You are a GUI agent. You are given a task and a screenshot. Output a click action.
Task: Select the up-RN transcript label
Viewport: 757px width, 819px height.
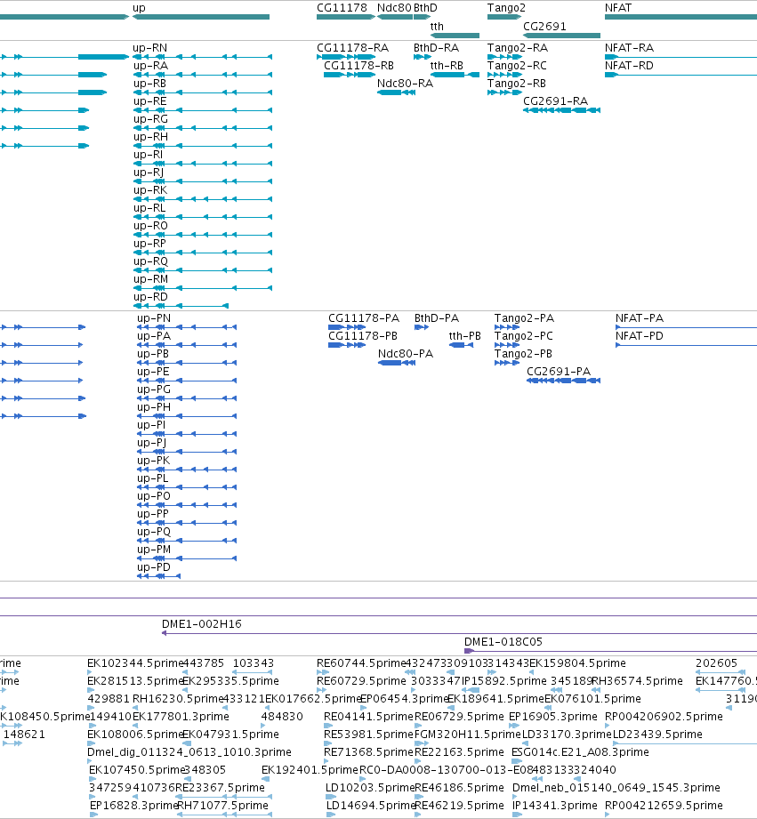(150, 47)
